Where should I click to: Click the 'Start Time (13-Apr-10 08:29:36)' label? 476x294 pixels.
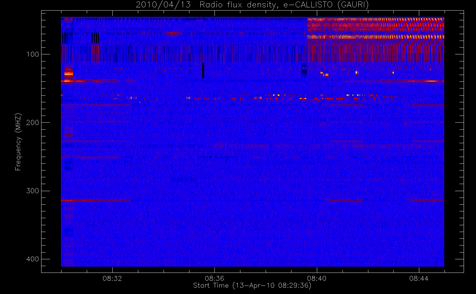coord(252,285)
